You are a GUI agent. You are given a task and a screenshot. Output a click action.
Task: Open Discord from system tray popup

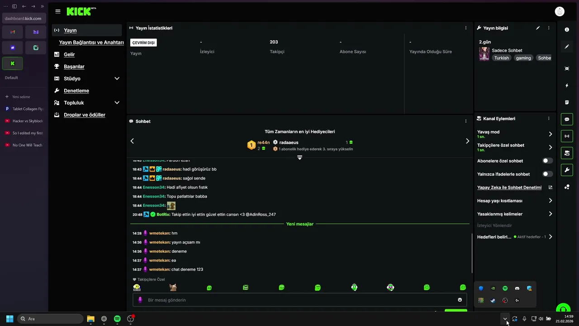(x=517, y=288)
